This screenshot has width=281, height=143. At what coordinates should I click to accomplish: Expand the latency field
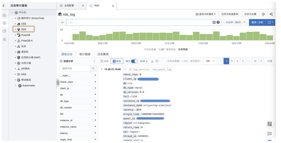95,133
